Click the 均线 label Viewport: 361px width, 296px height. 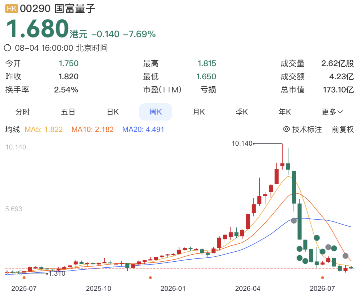click(13, 129)
